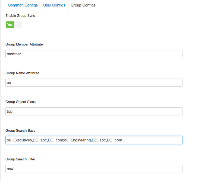Click the 'Group Object Class' label

click(20, 102)
